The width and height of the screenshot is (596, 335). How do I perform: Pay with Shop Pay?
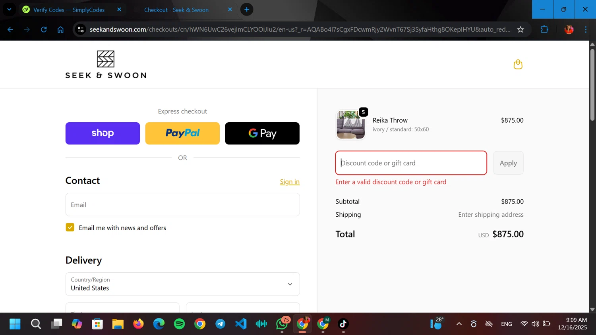click(x=103, y=133)
